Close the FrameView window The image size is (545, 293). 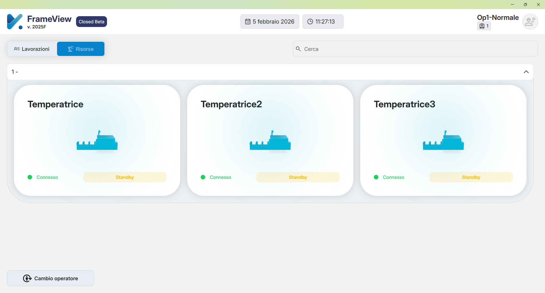point(538,5)
